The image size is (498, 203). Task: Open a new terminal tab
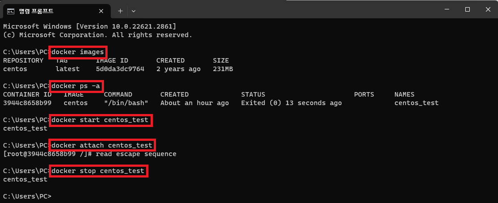tap(120, 11)
